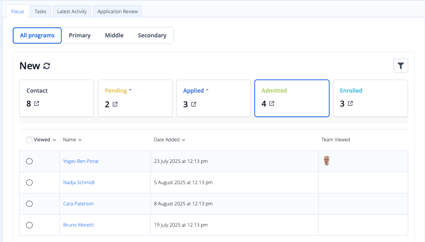The height and width of the screenshot is (242, 425).
Task: Mark Cara Paterson's row radio button
Action: [x=29, y=204]
